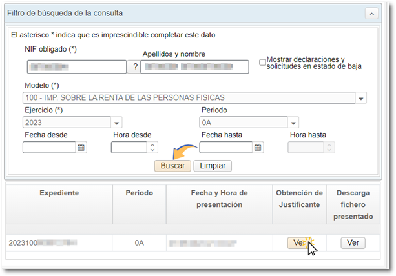This screenshot has height=276, width=396.
Task: Click the Hora desde spinner arrows
Action: coord(152,148)
